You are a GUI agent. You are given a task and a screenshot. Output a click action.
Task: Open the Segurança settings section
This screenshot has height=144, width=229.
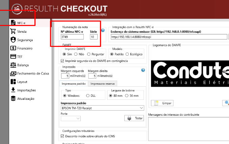[x=25, y=40]
